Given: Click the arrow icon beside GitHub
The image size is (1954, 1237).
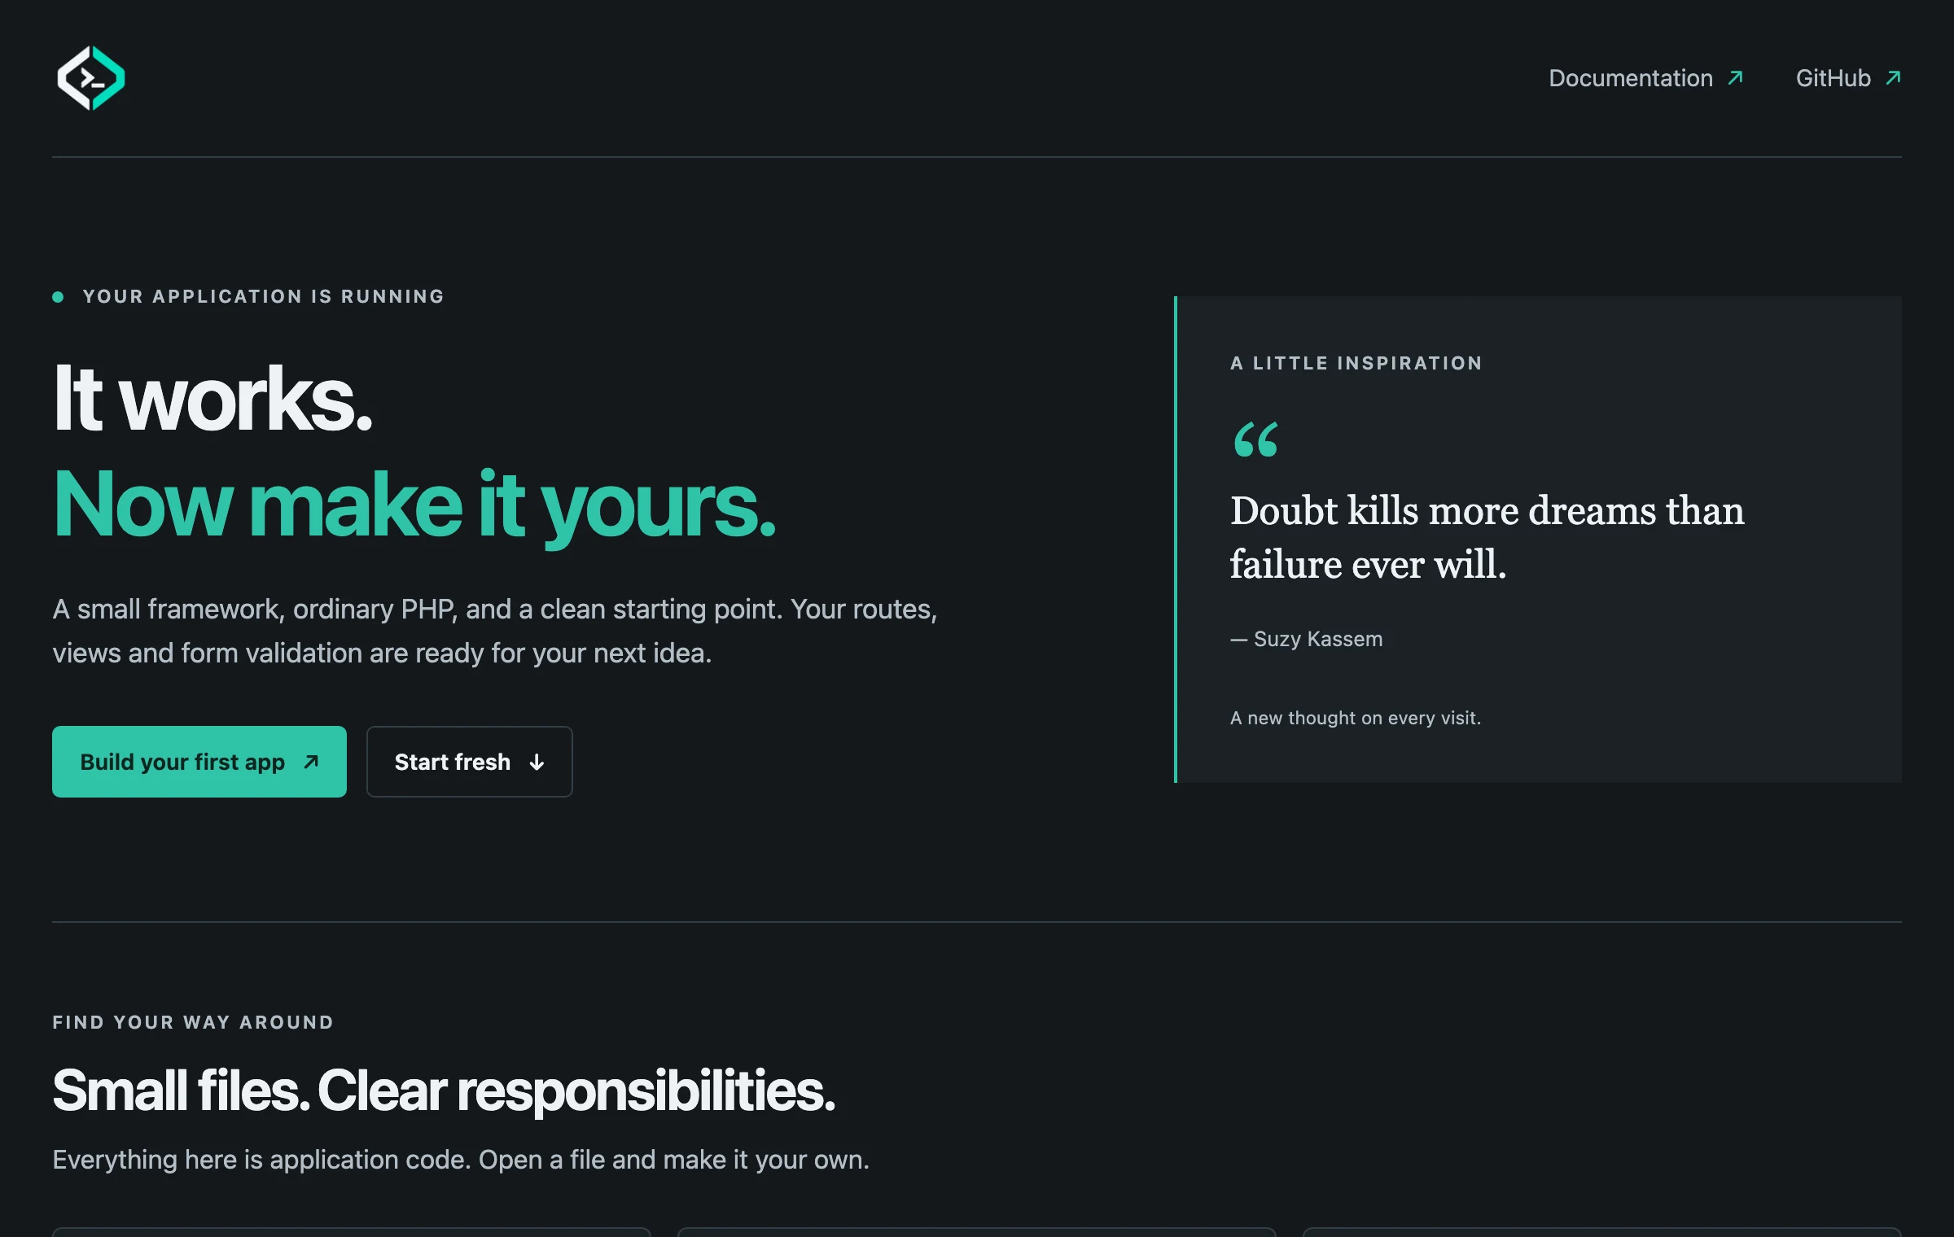Looking at the screenshot, I should coord(1893,78).
